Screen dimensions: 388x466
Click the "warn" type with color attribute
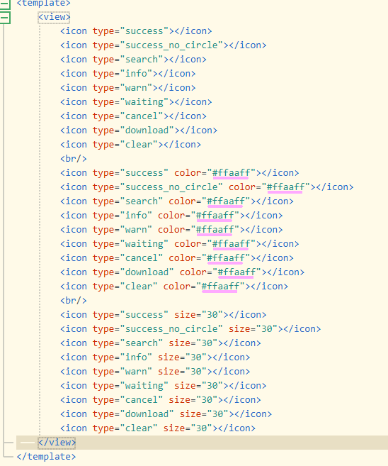[136, 230]
